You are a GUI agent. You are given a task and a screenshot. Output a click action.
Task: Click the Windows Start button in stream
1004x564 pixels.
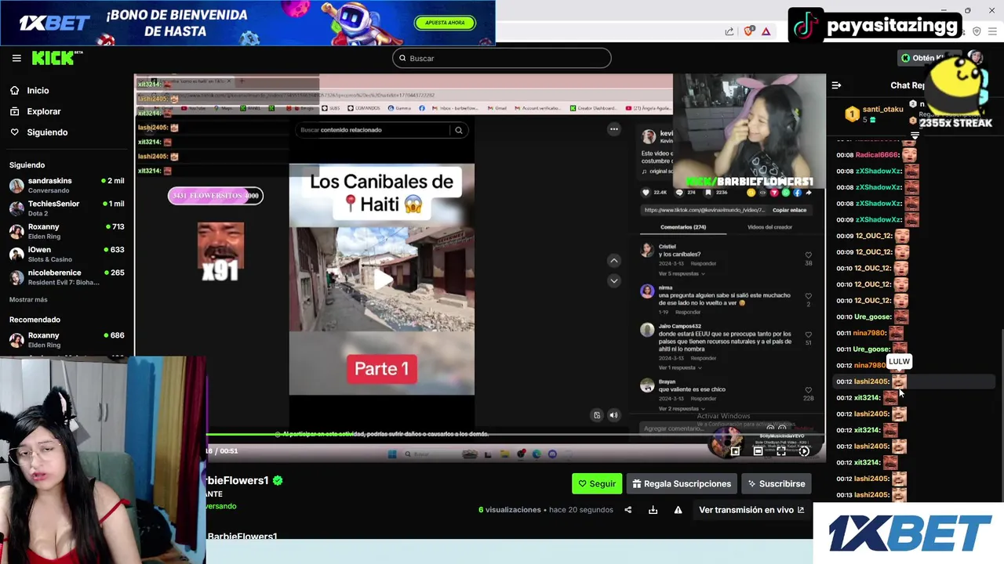coord(391,454)
